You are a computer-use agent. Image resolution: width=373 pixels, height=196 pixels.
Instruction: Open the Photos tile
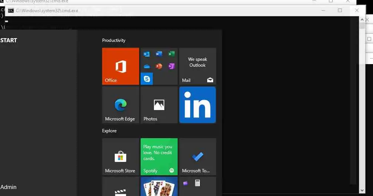(x=159, y=105)
